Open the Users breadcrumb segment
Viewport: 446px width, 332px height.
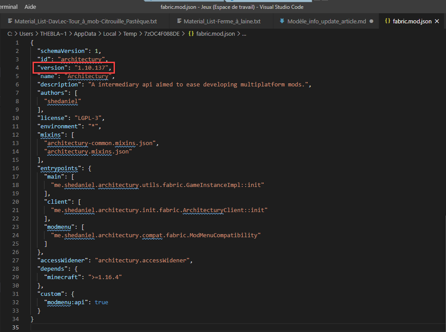coord(26,34)
